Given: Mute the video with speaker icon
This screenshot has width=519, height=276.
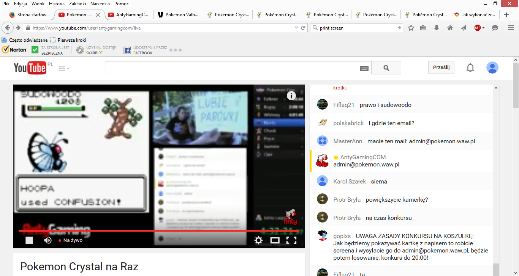Looking at the screenshot, I should tap(48, 240).
